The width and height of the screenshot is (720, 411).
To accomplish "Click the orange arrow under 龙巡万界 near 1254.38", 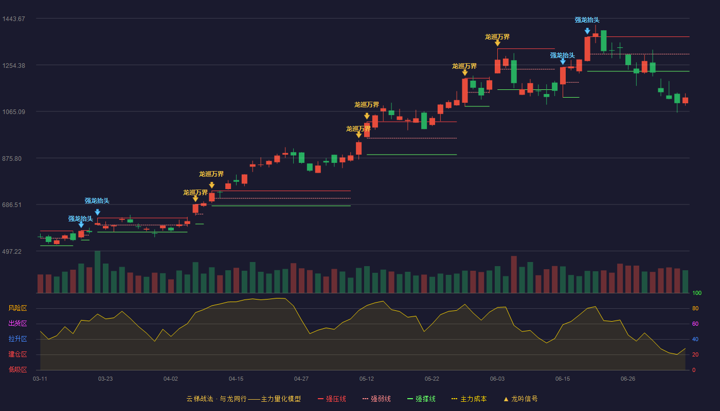I will 465,73.
